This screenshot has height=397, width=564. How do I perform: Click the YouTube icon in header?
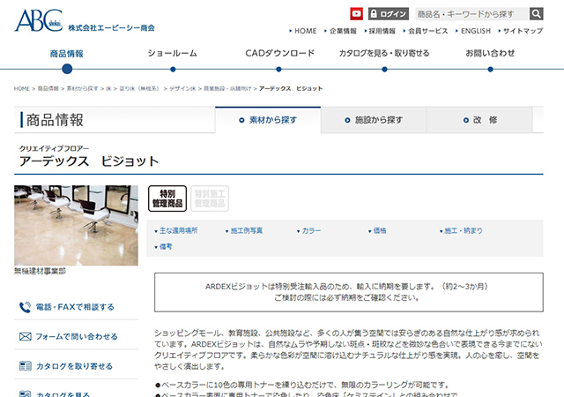coord(356,14)
